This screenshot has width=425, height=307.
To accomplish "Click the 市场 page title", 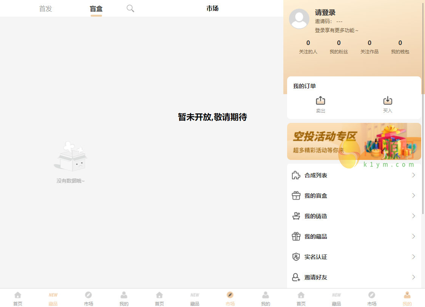I will click(212, 8).
